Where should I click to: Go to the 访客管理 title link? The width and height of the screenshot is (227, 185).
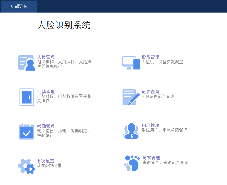151,158
